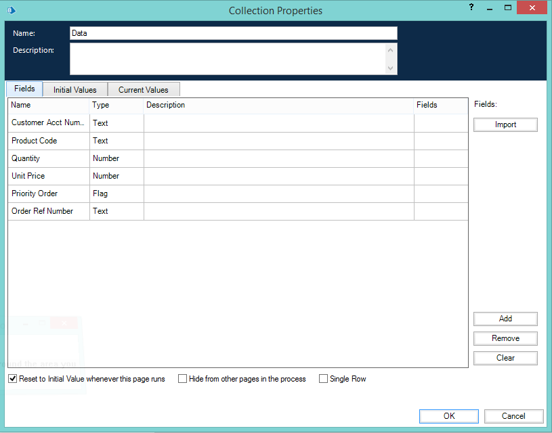Click the Type column header
Viewport: 552px width, 433px height.
point(116,105)
